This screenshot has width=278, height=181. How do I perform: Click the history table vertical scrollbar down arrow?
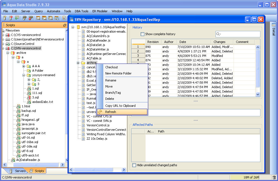(258, 95)
